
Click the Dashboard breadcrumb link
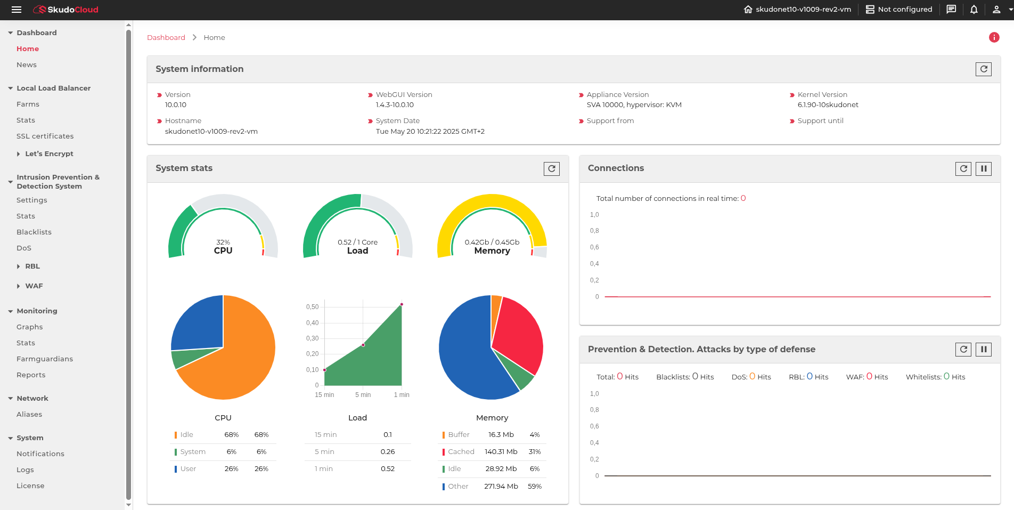point(166,38)
